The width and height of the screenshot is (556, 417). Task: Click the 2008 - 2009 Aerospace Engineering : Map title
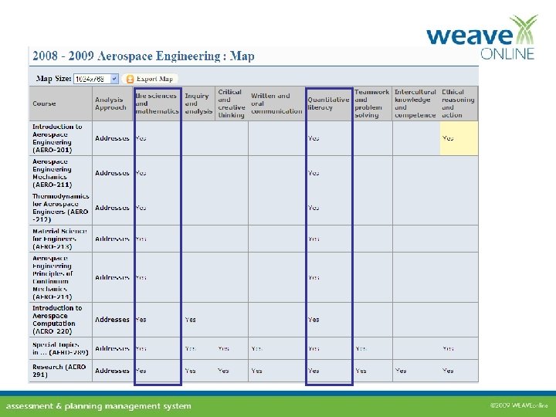click(x=144, y=56)
